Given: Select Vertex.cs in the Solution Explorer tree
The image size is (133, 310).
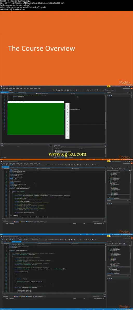Looking at the screenshot, I should point(115,196).
